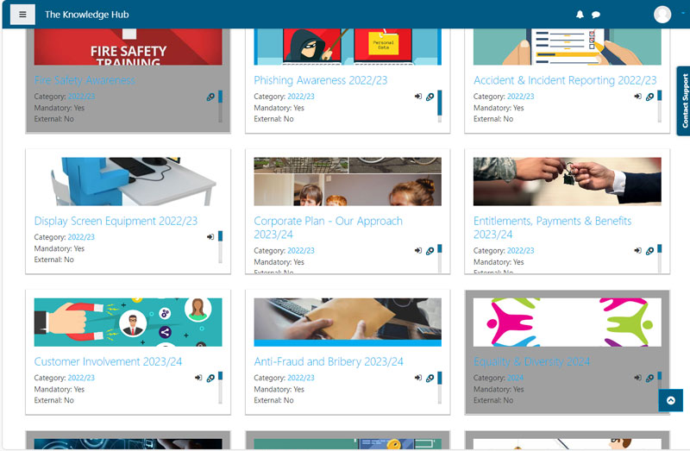The width and height of the screenshot is (690, 451).
Task: Click the enrol arrow icon on Anti-Fraud and Bribery
Action: 418,378
